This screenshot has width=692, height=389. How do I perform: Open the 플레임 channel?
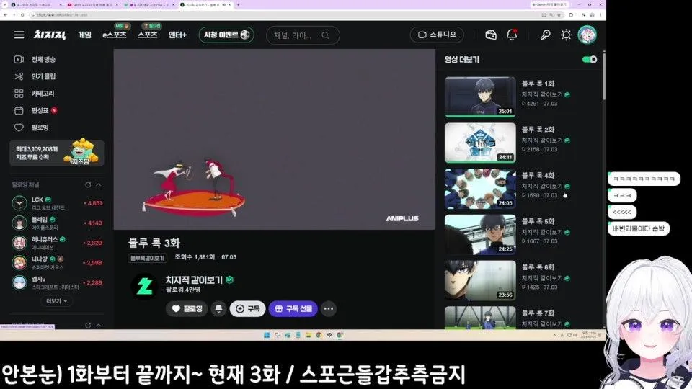57,223
